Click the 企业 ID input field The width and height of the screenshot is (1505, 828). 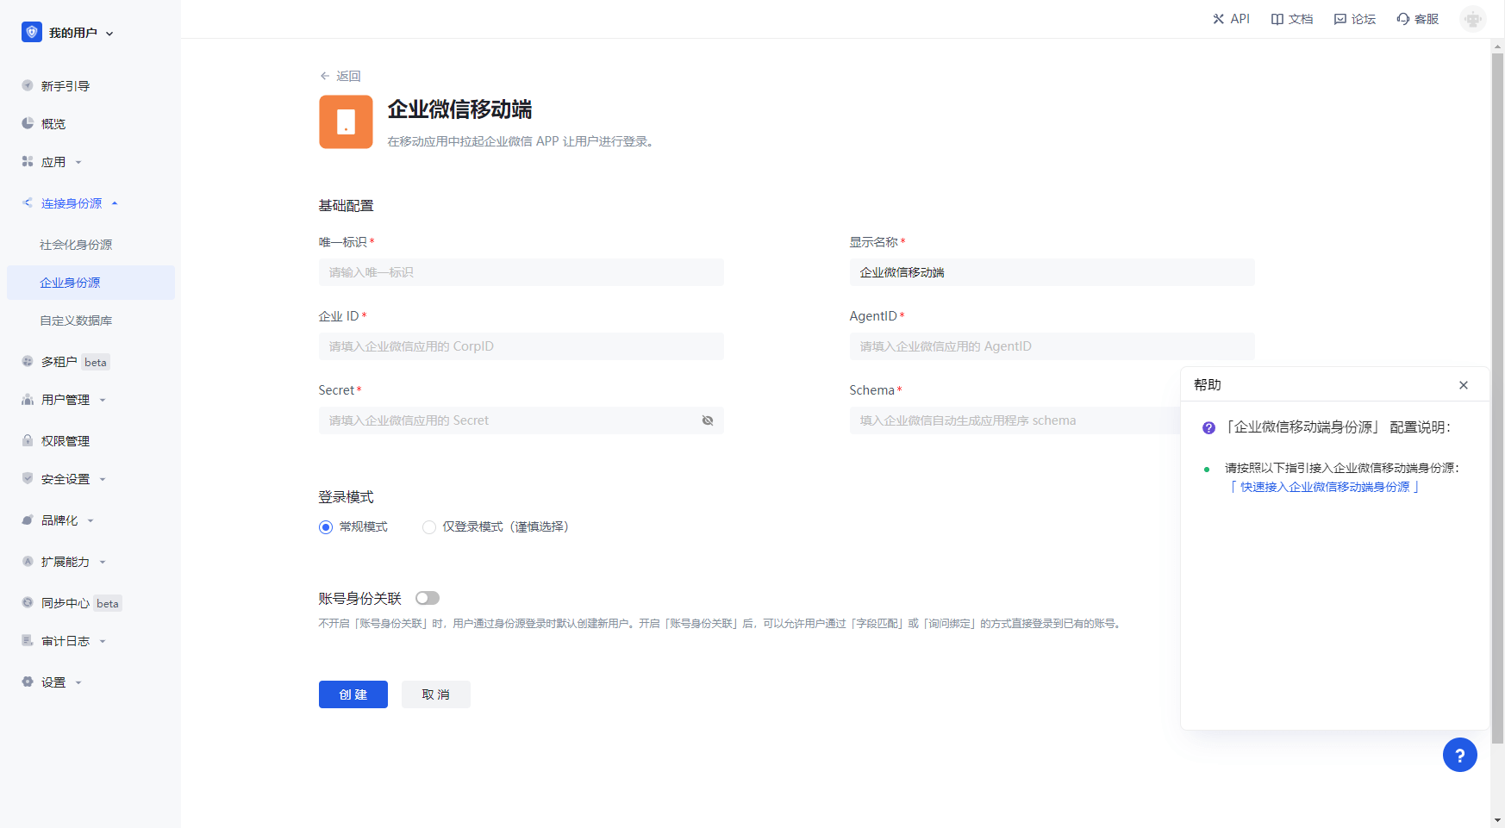click(x=521, y=346)
